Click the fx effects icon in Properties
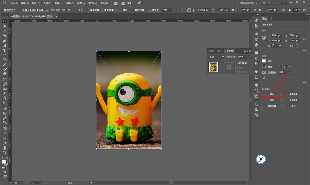This screenshot has height=185, width=310. tap(265, 78)
